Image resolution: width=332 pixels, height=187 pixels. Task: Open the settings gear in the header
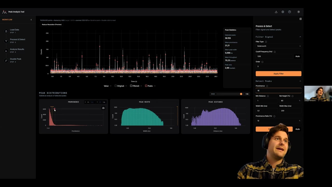[x=283, y=12]
